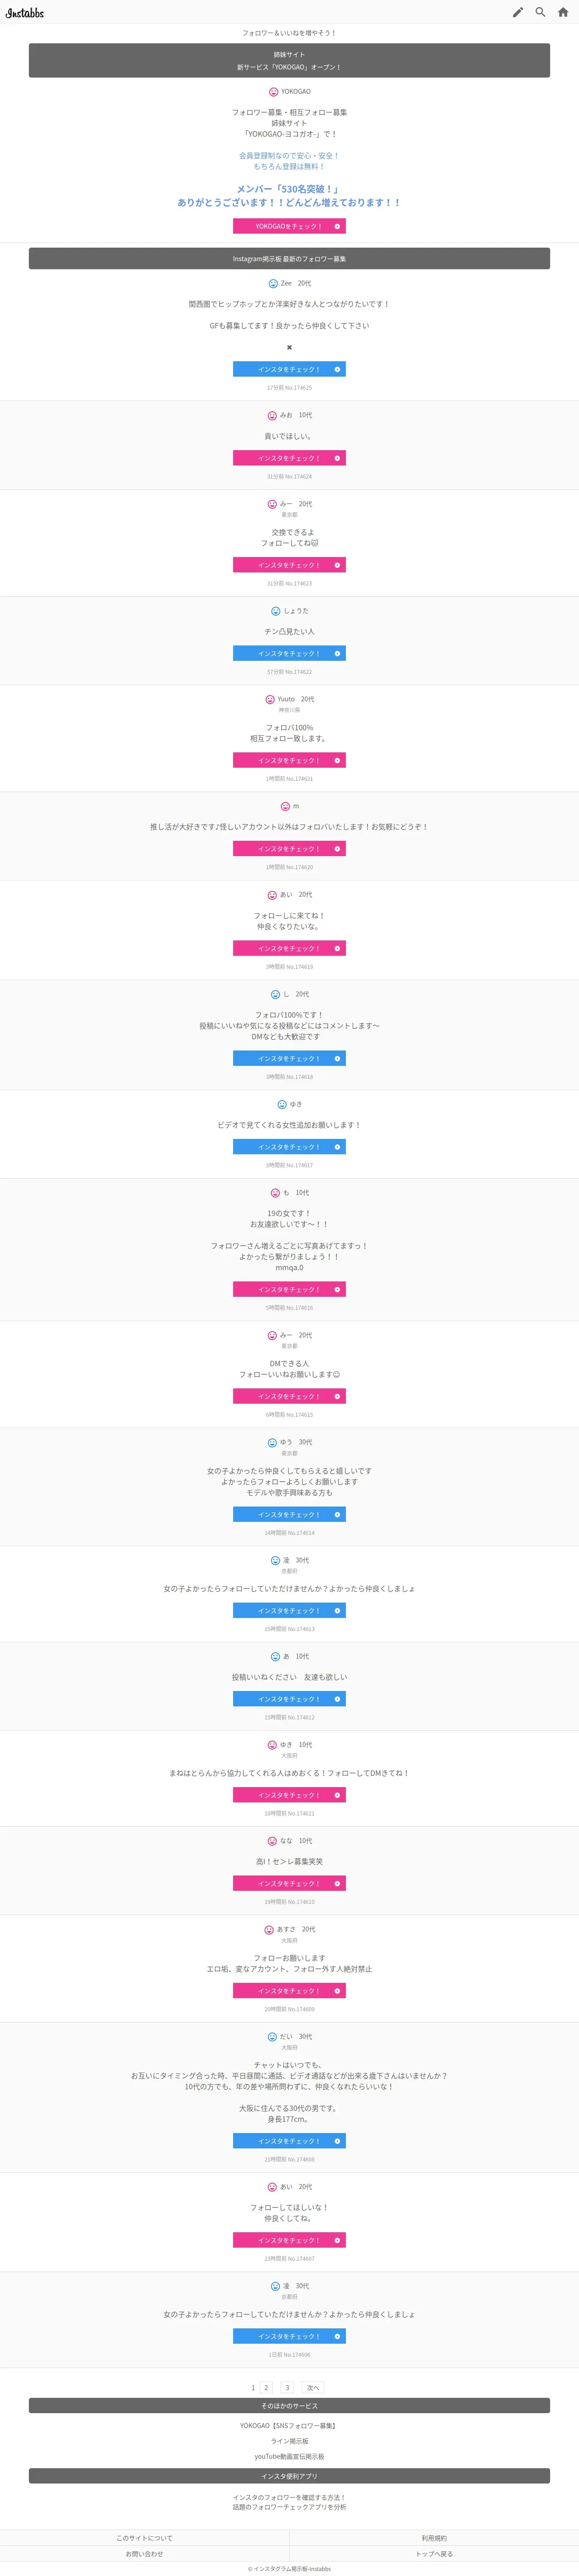Screen dimensions: 579x2576
Task: Click the smiley avatar icon beside しょうた
Action: [276, 611]
